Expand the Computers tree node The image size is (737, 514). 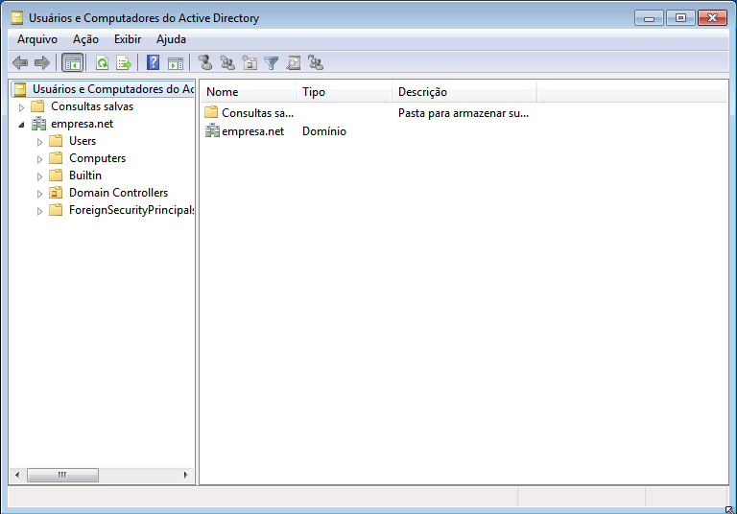pos(39,159)
